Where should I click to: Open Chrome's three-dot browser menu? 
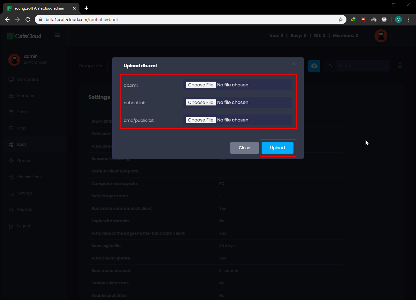409,19
